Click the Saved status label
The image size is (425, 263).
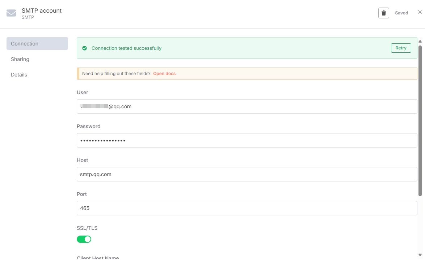coord(401,13)
